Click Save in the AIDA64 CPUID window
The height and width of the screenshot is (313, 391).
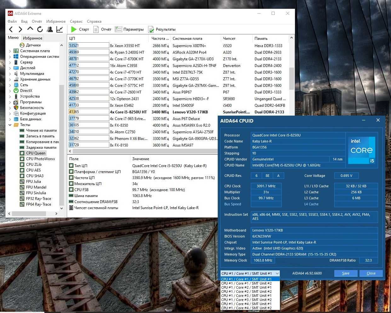pos(346,273)
